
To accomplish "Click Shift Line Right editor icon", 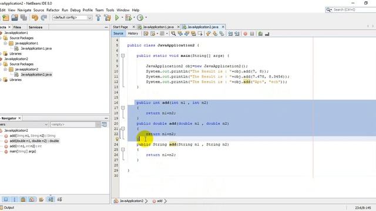I will click(x=237, y=34).
